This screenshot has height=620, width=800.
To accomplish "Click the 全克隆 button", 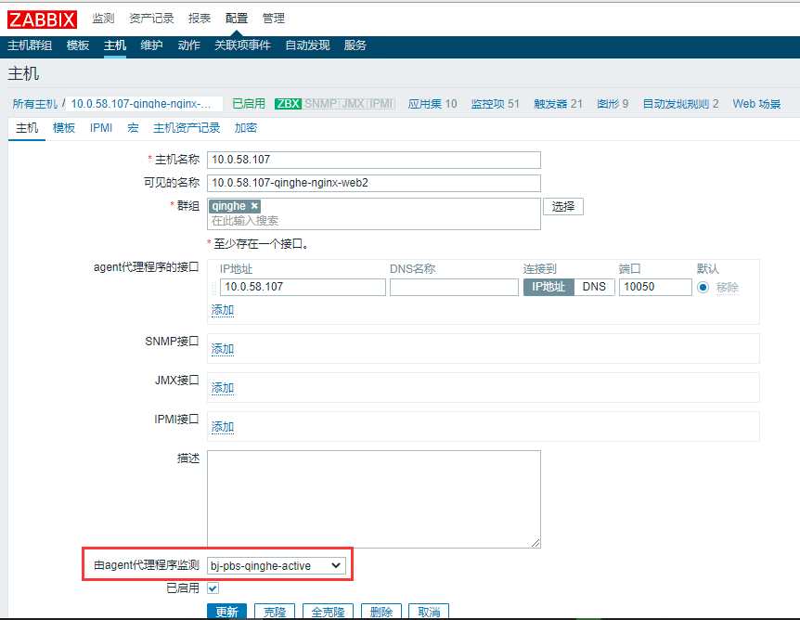I will pos(328,612).
